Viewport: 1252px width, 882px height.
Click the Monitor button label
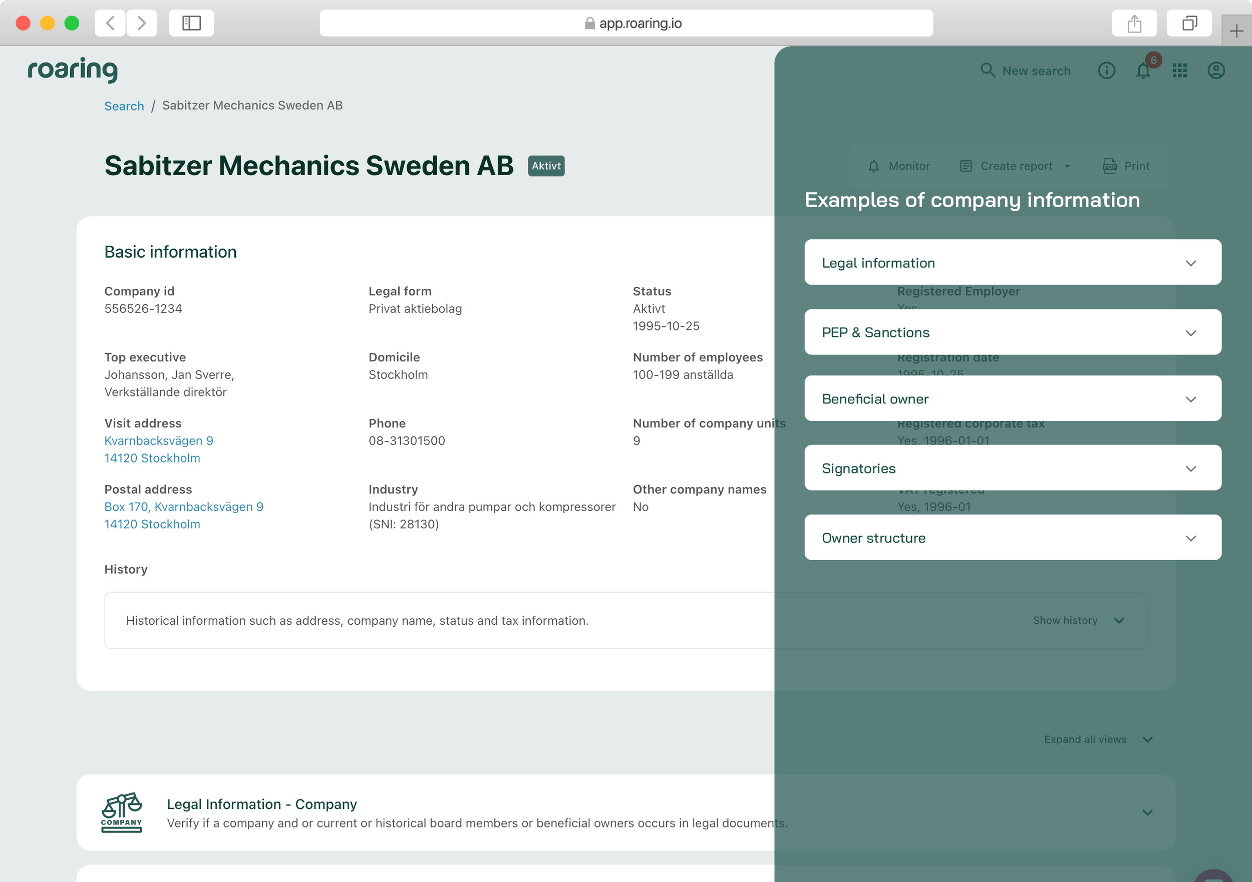click(909, 166)
